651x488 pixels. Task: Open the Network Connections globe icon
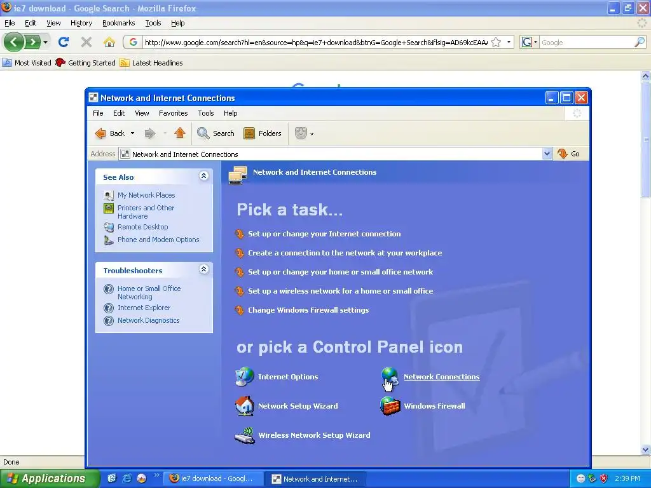390,377
